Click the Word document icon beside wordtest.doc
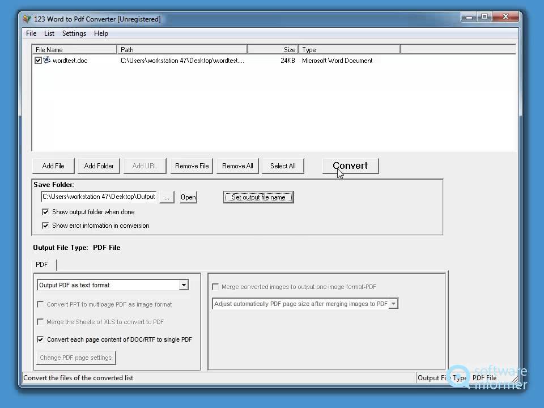This screenshot has height=408, width=544. point(47,60)
